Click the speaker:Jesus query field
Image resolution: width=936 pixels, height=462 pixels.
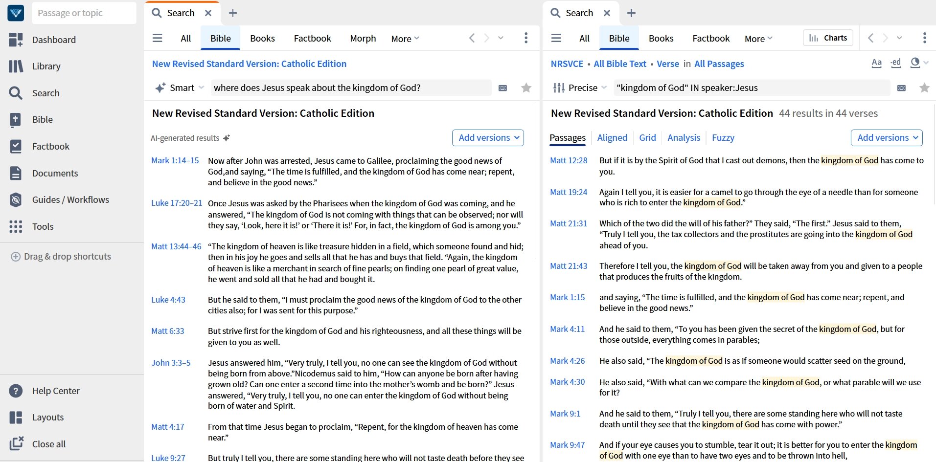pyautogui.click(x=752, y=88)
